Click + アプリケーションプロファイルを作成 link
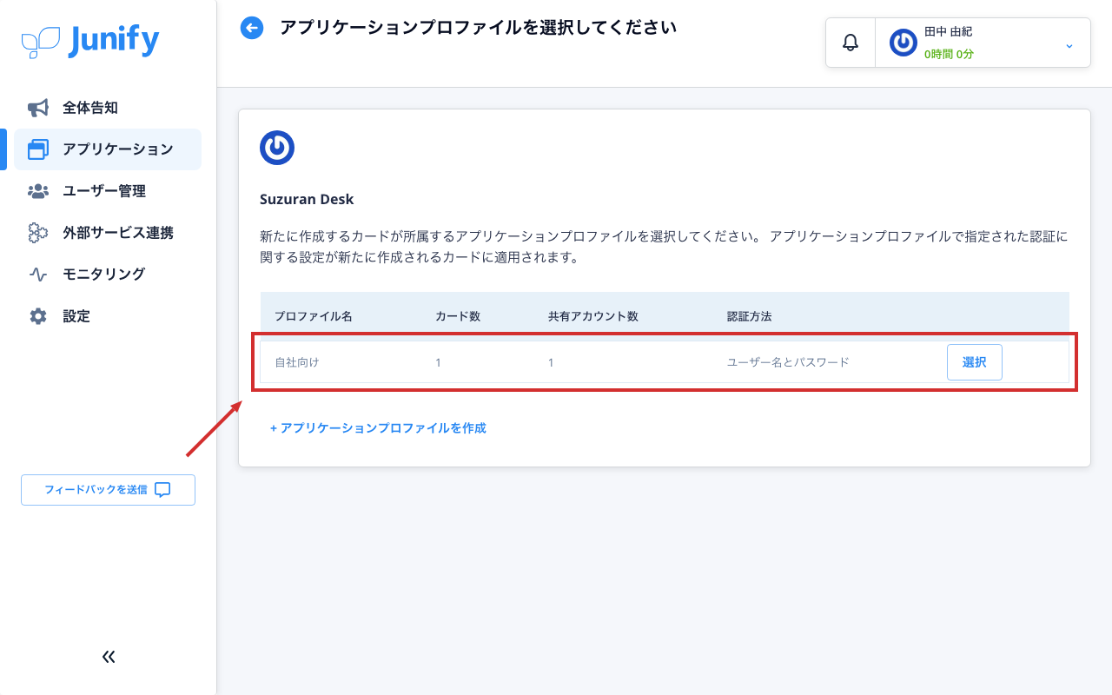 coord(378,428)
